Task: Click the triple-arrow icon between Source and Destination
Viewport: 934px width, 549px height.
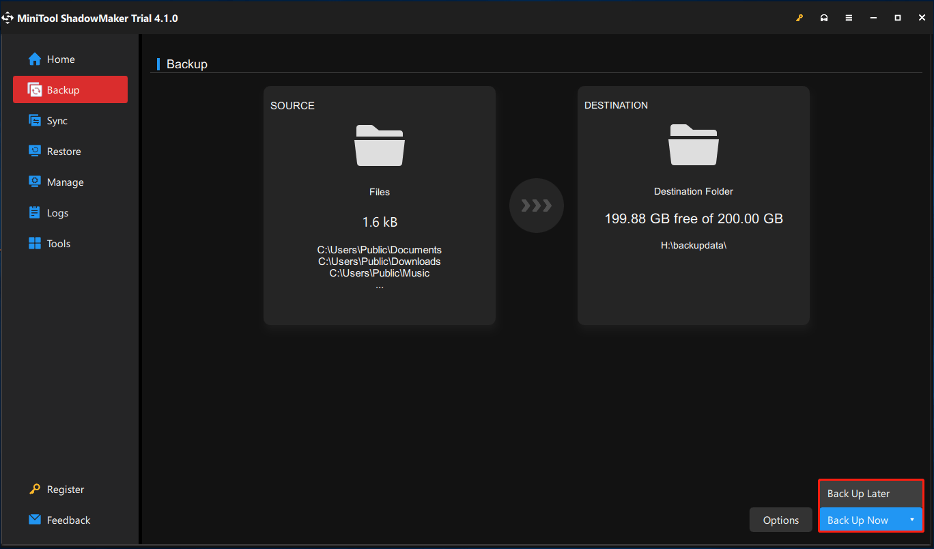Action: click(x=537, y=206)
